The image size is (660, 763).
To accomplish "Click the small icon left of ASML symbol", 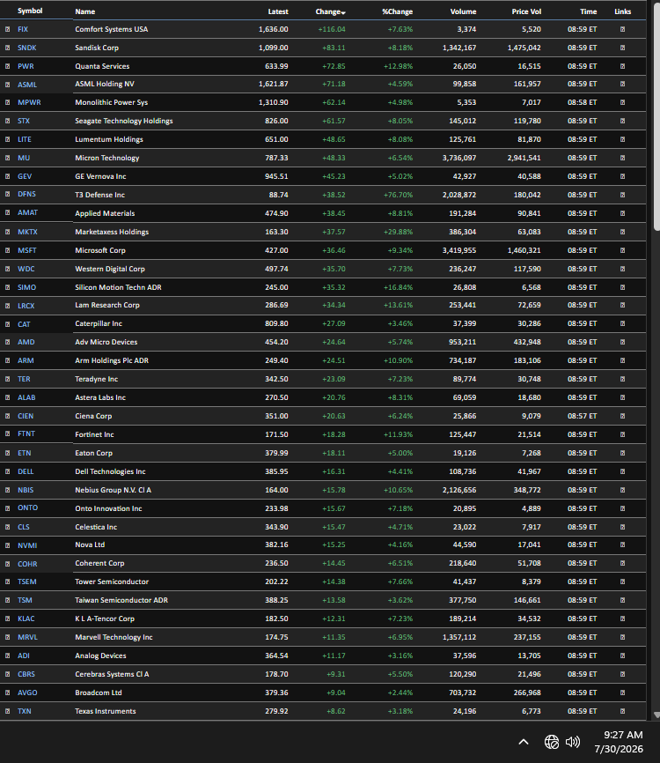I will pyautogui.click(x=7, y=85).
